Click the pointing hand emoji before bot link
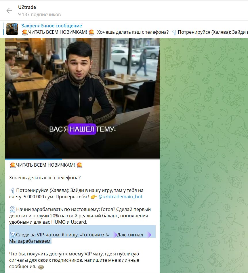The height and width of the screenshot is (273, 248). (94, 197)
